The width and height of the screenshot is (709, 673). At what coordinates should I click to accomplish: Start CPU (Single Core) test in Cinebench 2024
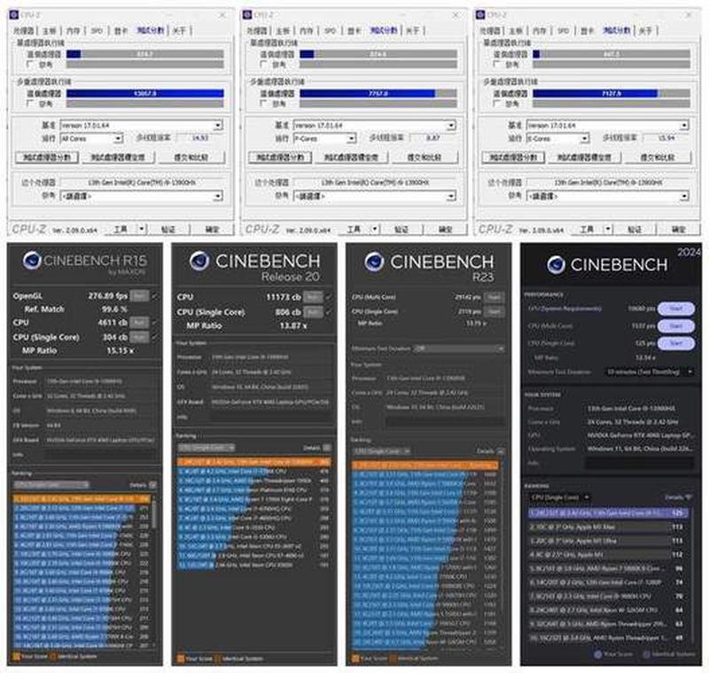(x=676, y=343)
